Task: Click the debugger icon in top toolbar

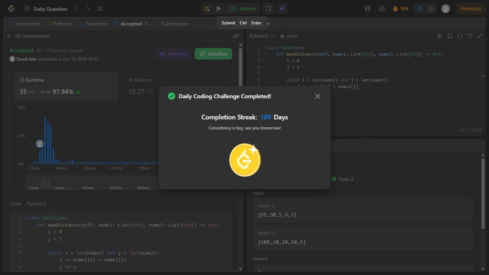Action: click(207, 9)
